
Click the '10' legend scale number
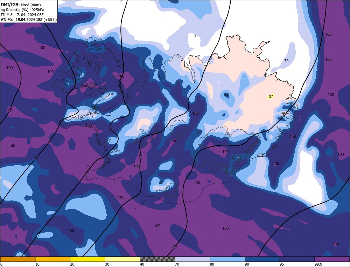(x=37, y=264)
